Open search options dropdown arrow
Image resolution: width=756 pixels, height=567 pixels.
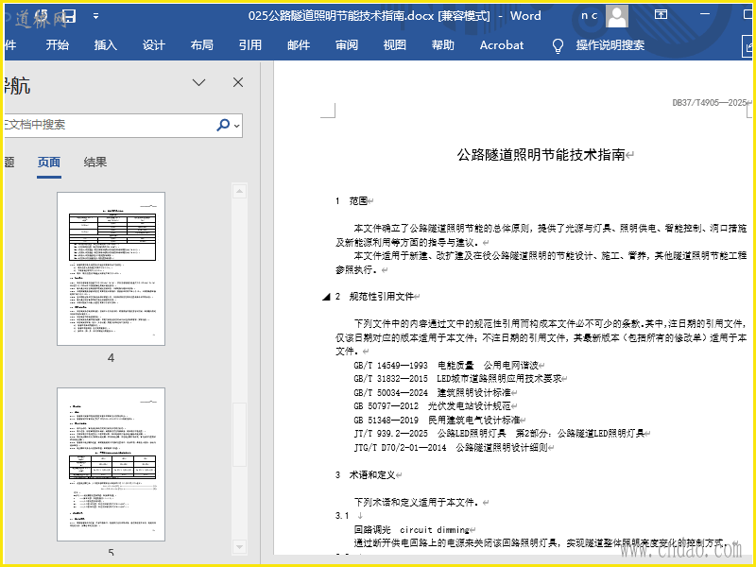click(x=237, y=126)
